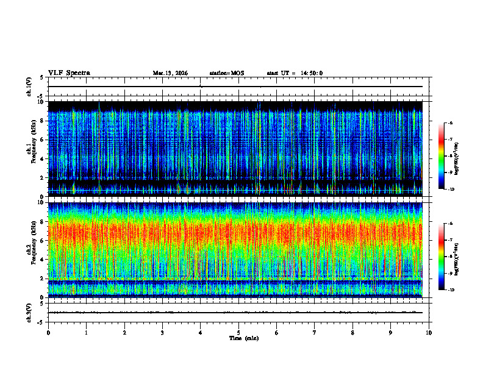This screenshot has height=373, width=483.
Task: Click the date text "Mar.13, 2026"
Action: click(170, 73)
